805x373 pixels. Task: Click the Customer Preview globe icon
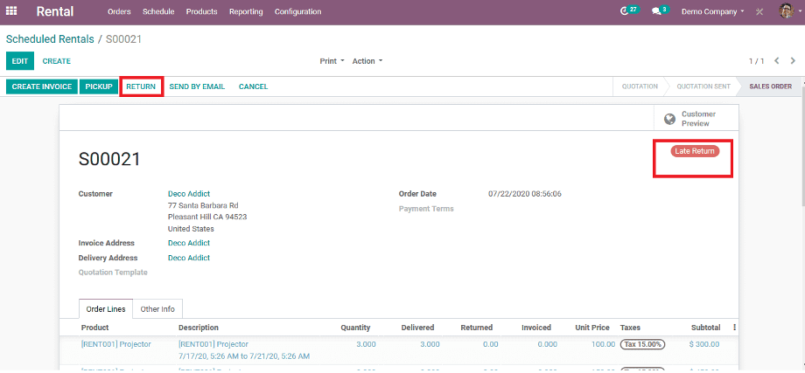[669, 120]
